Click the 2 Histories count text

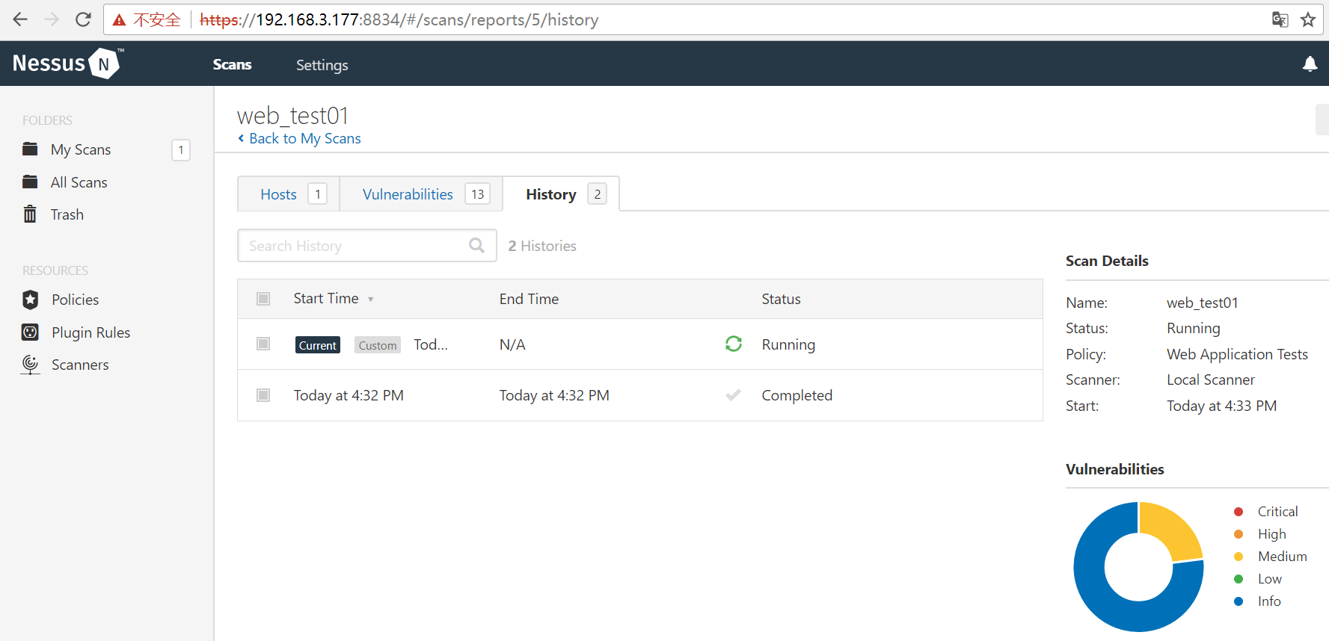click(542, 246)
